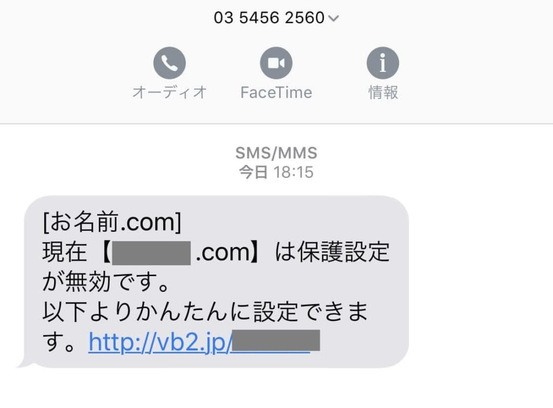Viewport: 553px width, 408px height.
Task: Select the 情報 label
Action: click(383, 92)
